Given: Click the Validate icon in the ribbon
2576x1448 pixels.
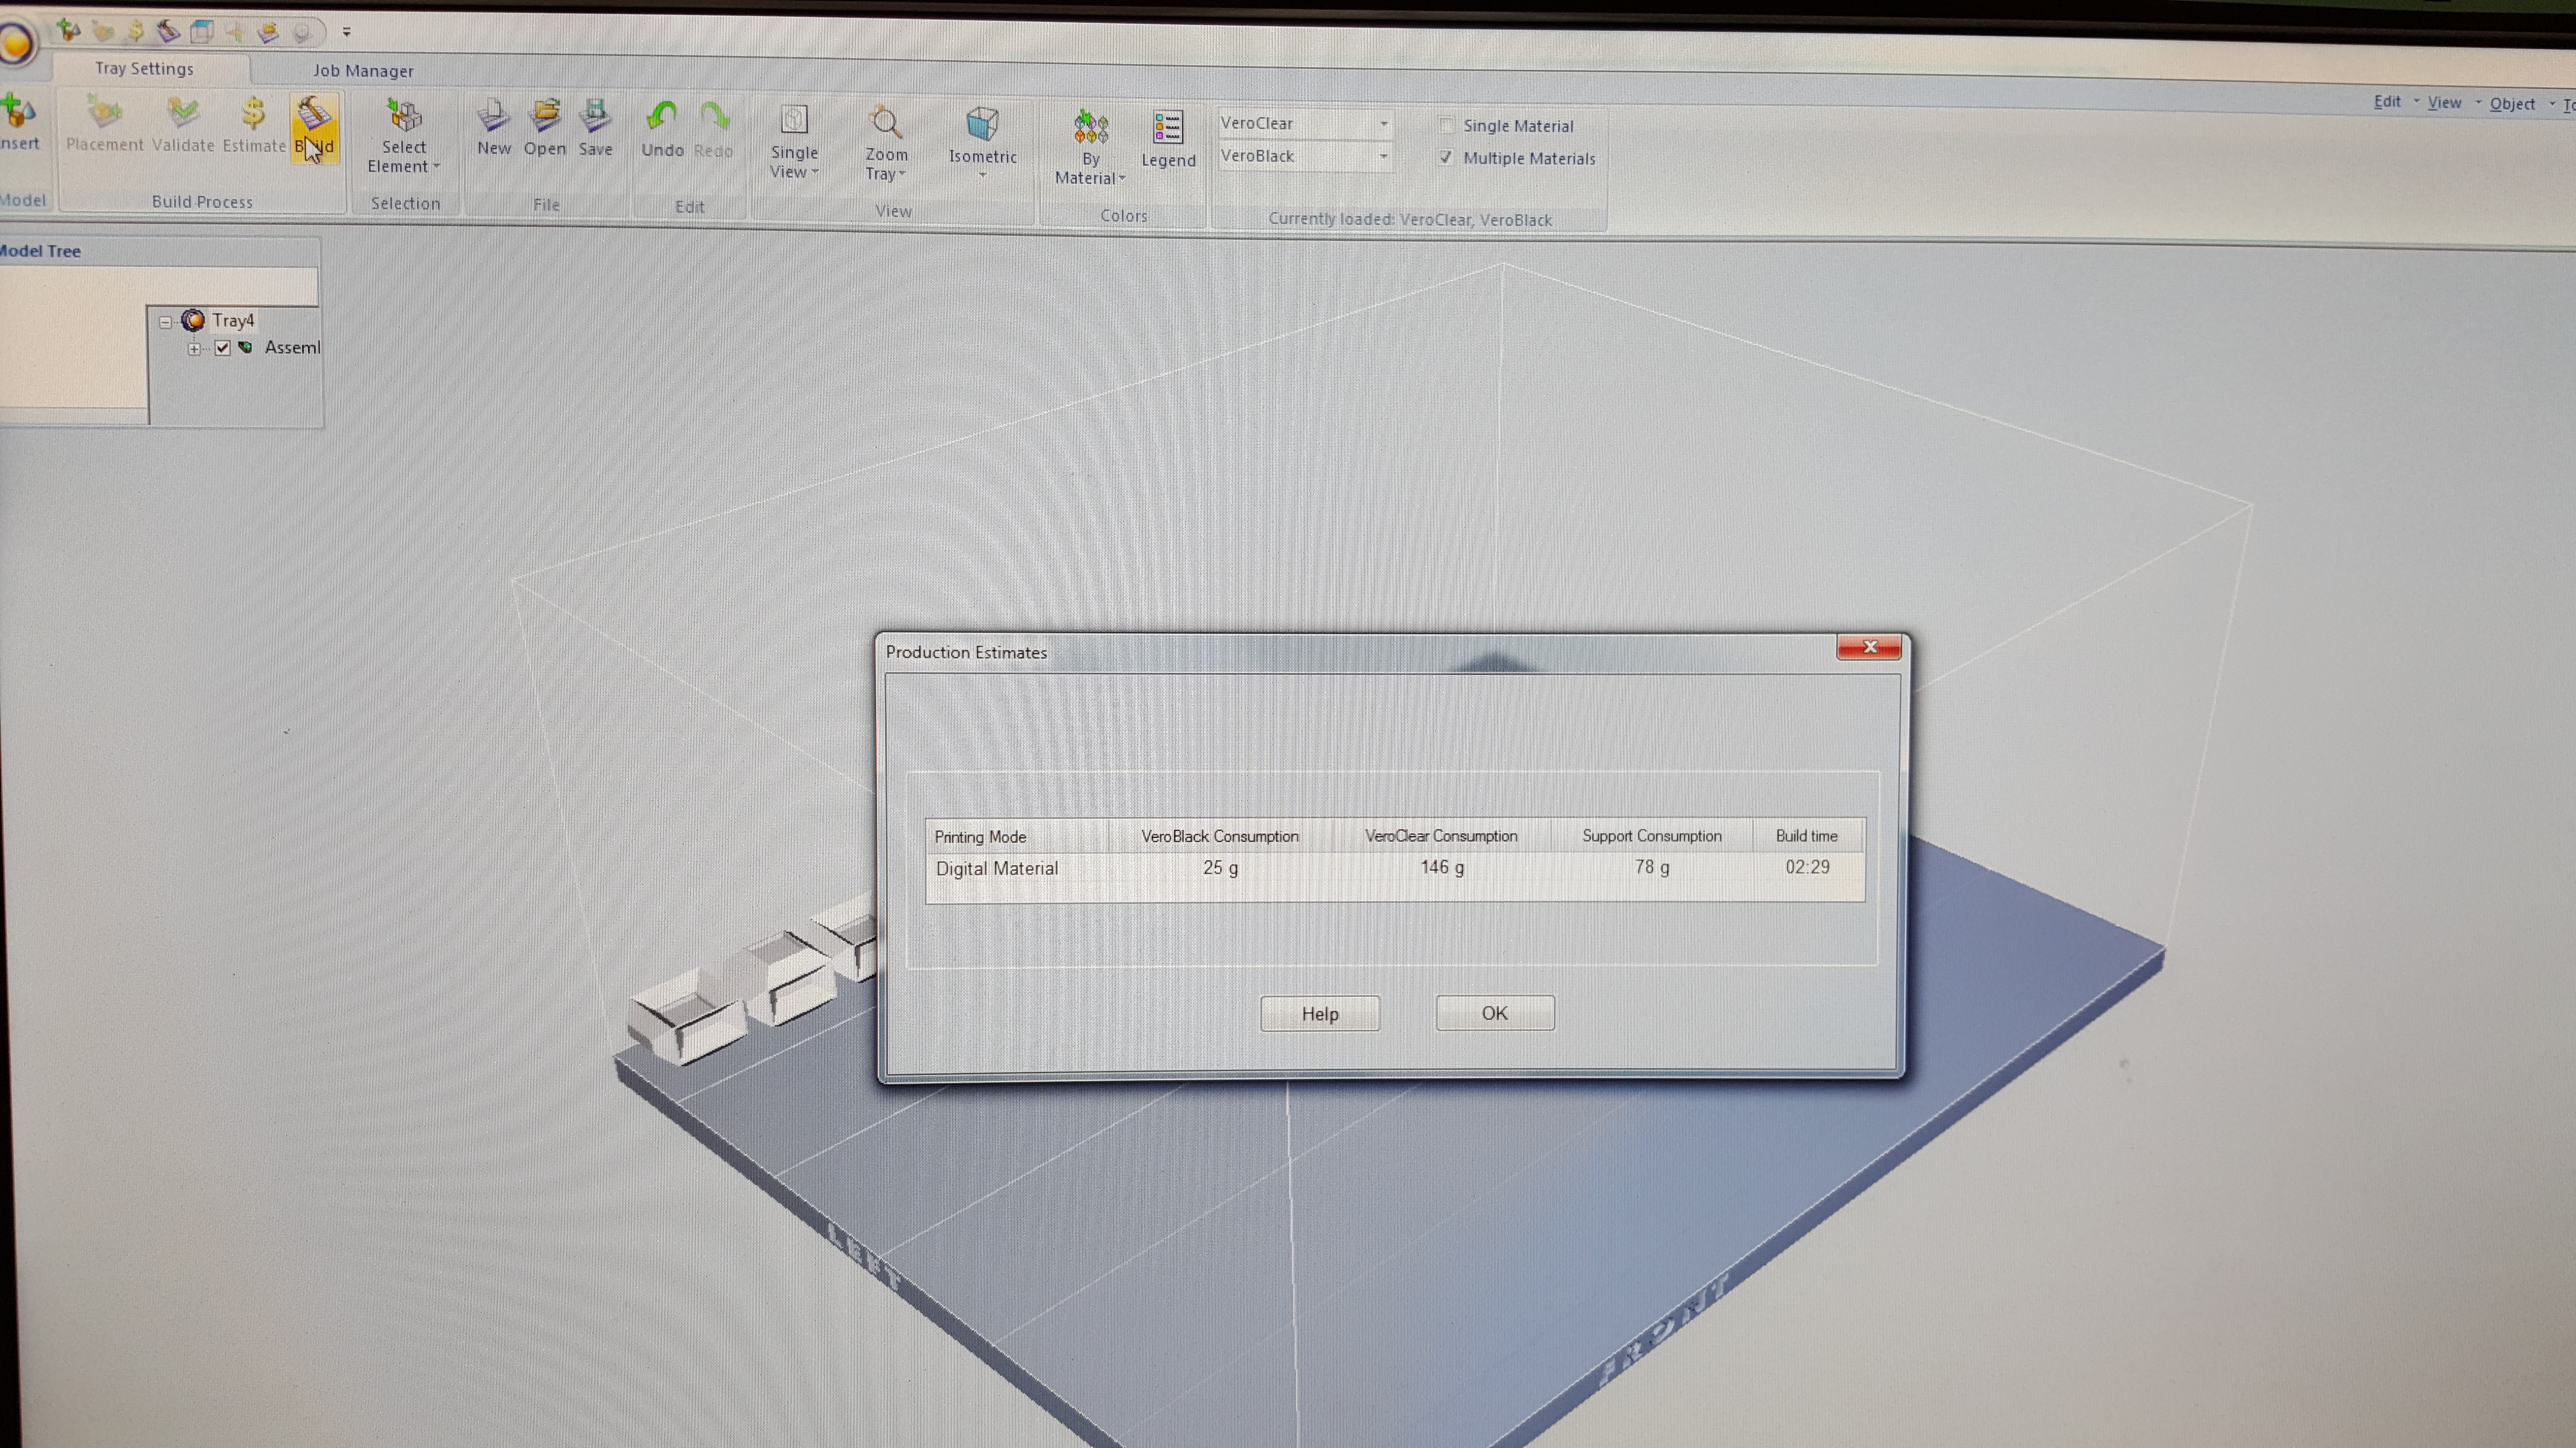Looking at the screenshot, I should click(183, 113).
